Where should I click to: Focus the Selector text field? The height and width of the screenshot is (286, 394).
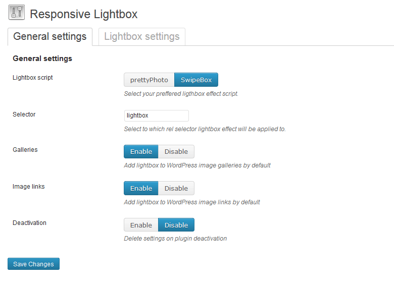(x=156, y=116)
